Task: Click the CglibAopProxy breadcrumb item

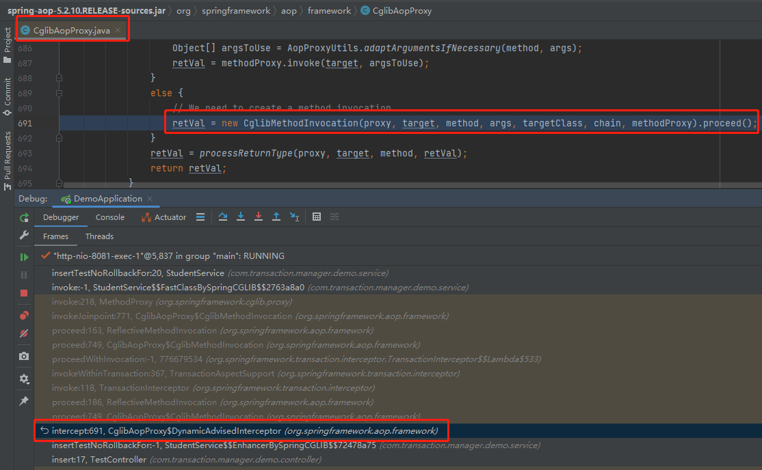Action: click(x=397, y=11)
